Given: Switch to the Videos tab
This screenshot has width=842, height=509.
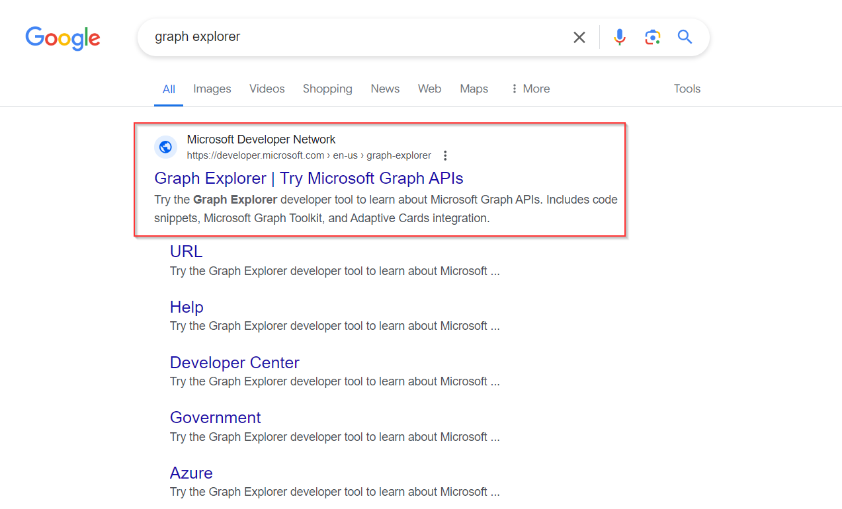Looking at the screenshot, I should click(x=267, y=89).
